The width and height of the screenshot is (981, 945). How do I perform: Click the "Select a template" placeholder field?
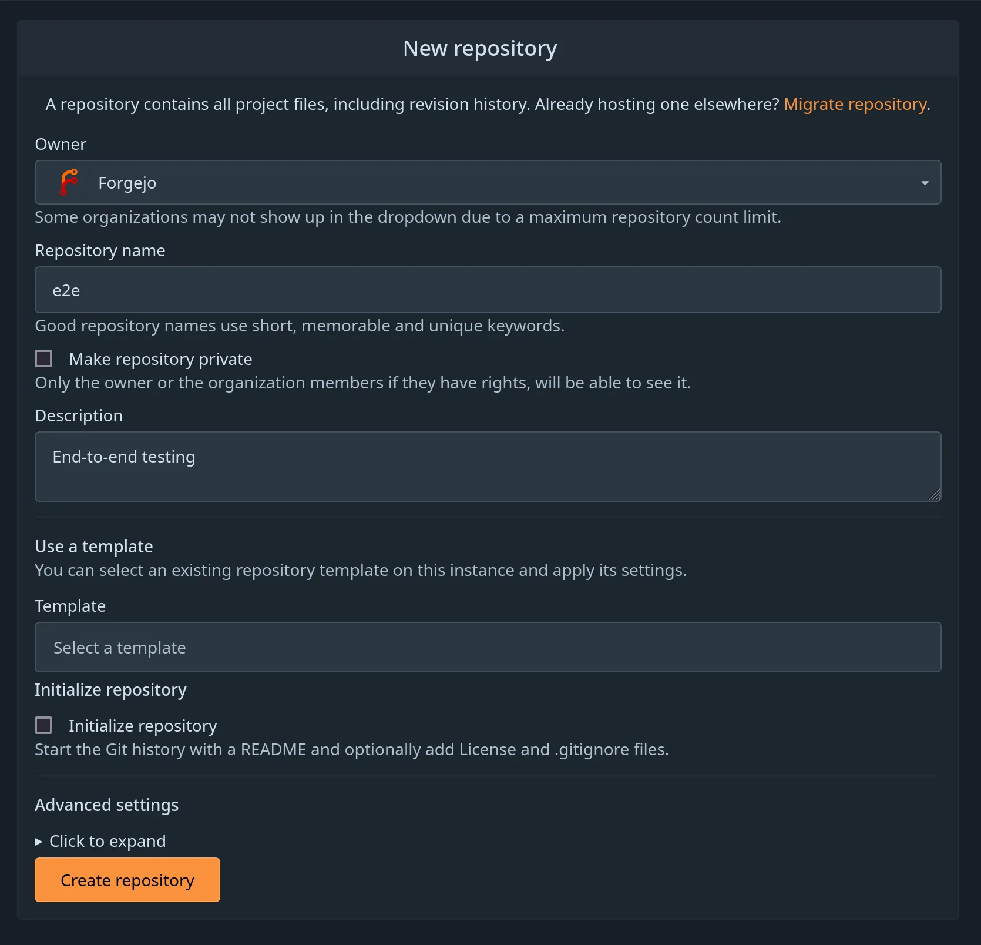[x=120, y=647]
